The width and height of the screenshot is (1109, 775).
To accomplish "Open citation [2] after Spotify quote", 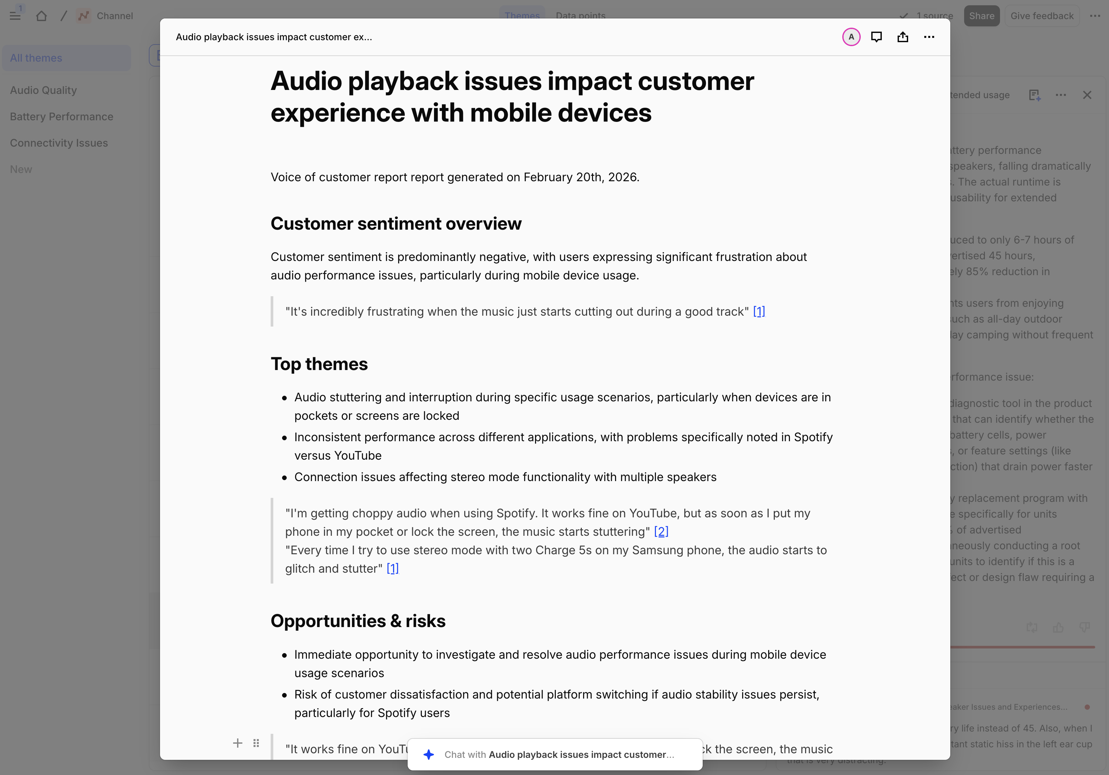I will (661, 531).
